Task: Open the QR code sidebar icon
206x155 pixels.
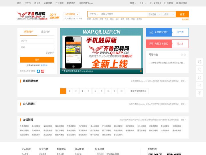Action: [x=199, y=62]
